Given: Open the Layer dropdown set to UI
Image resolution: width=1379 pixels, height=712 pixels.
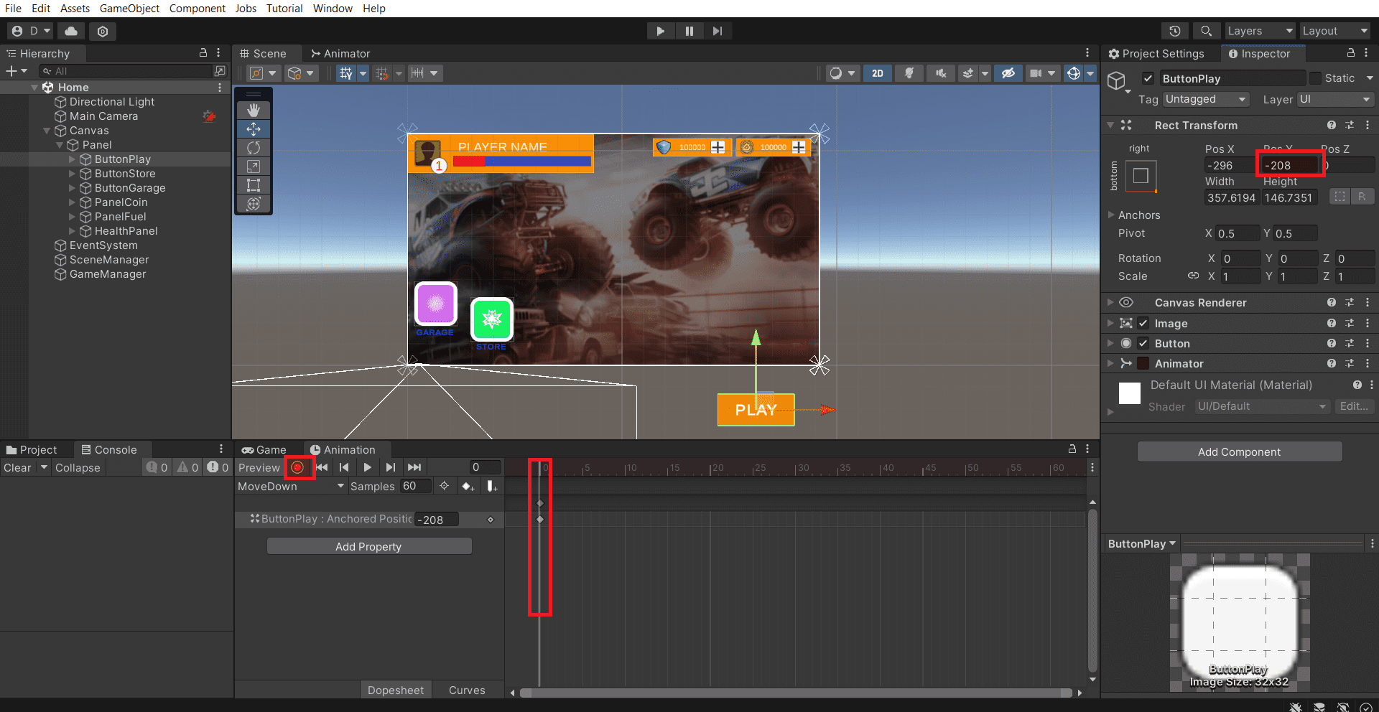Looking at the screenshot, I should [x=1336, y=99].
